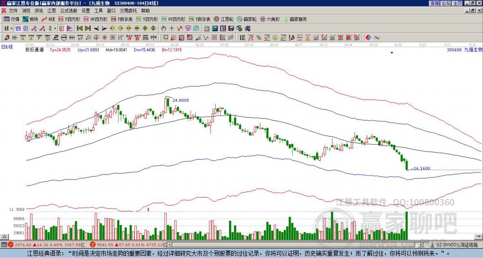Image resolution: width=483 pixels, height=258 pixels.
Task: Open the 设置 menu
Action: coord(86,11)
